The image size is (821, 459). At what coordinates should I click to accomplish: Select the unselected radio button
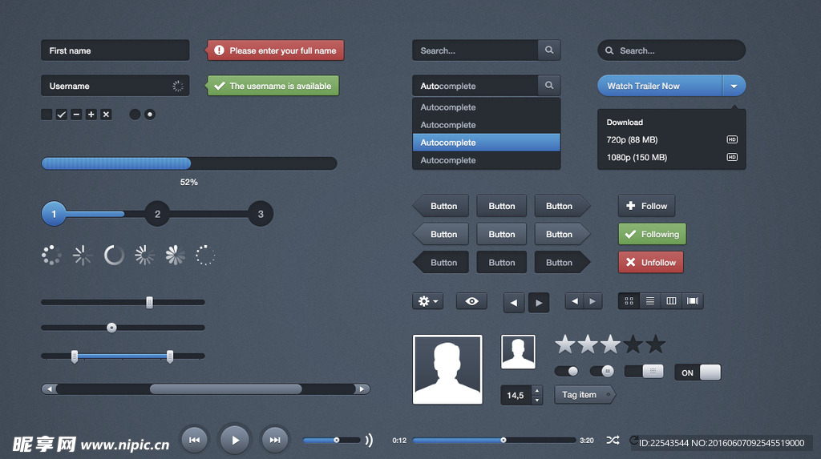(135, 114)
